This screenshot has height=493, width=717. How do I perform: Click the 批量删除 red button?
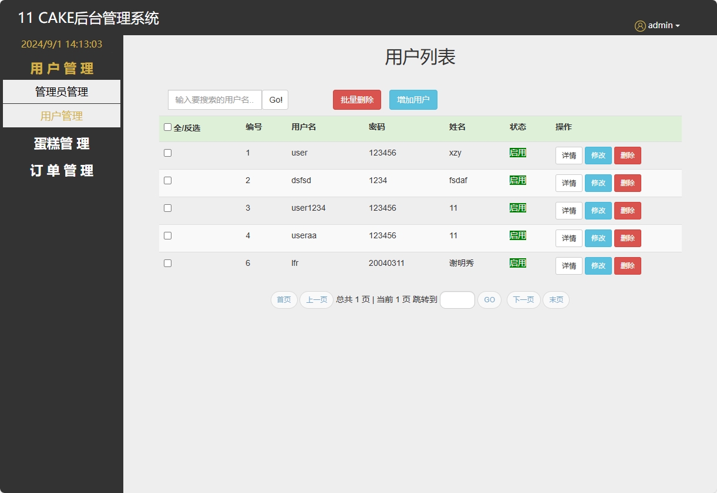(356, 99)
